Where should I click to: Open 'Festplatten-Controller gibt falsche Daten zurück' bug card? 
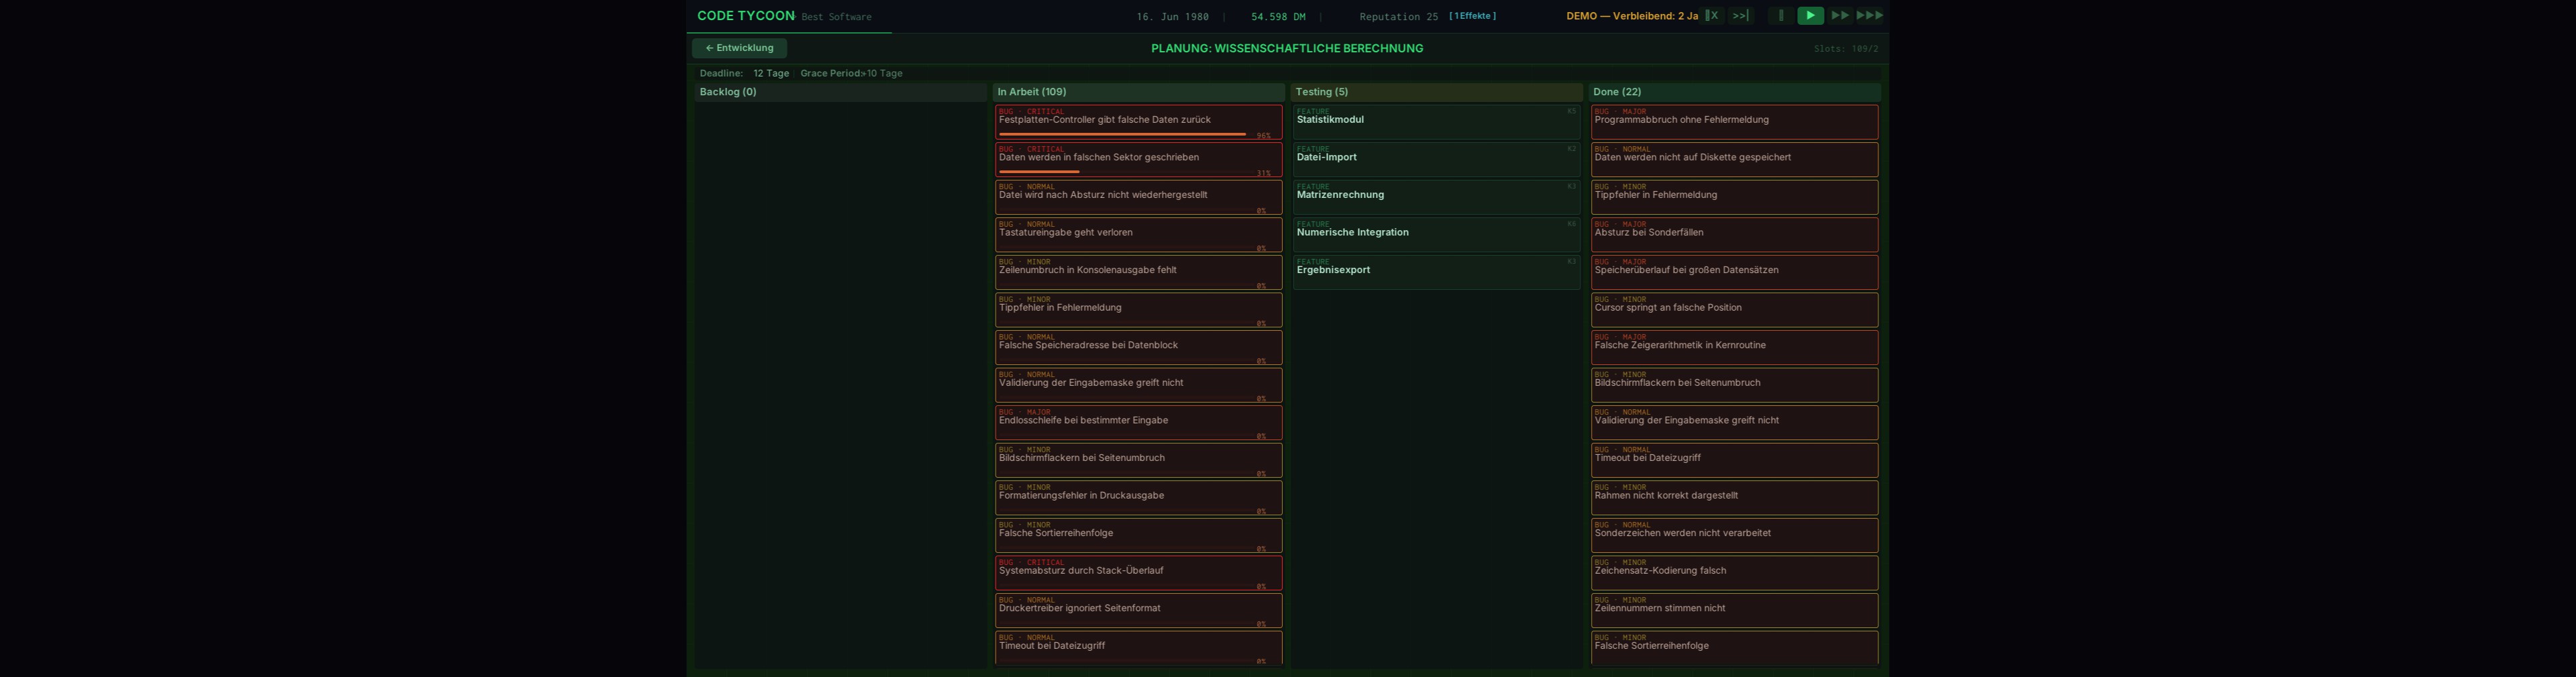coord(1138,120)
